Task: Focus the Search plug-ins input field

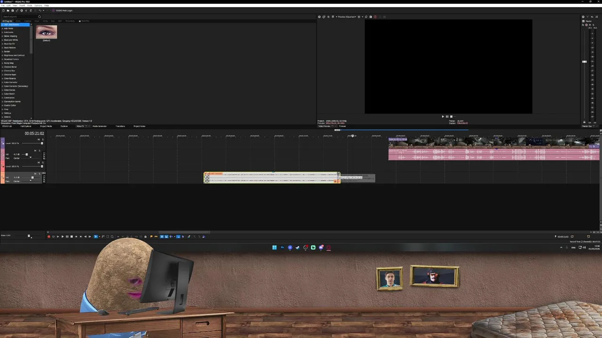Action: [20, 16]
